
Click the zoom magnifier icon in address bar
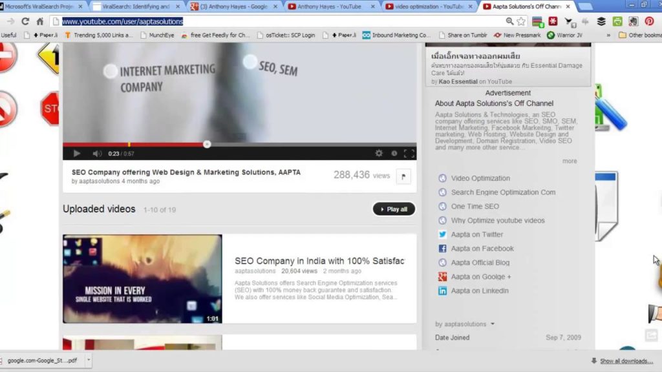point(509,21)
